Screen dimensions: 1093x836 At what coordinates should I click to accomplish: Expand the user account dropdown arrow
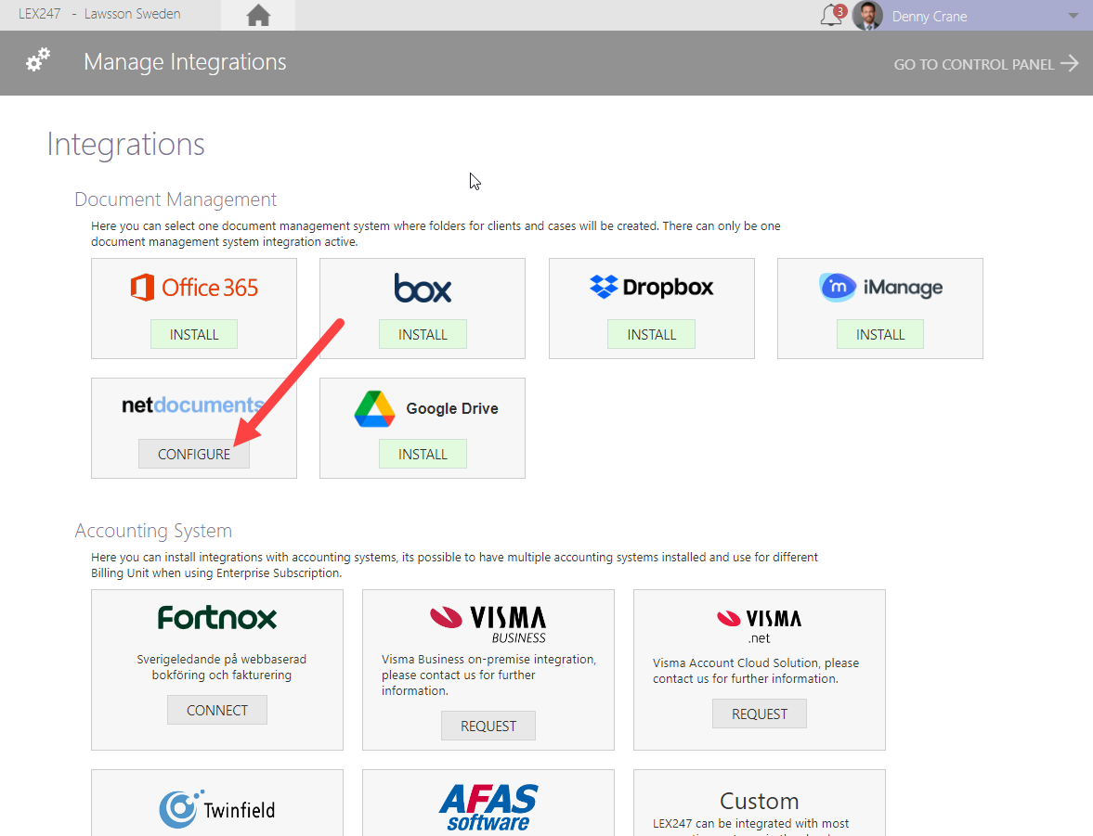click(1073, 16)
